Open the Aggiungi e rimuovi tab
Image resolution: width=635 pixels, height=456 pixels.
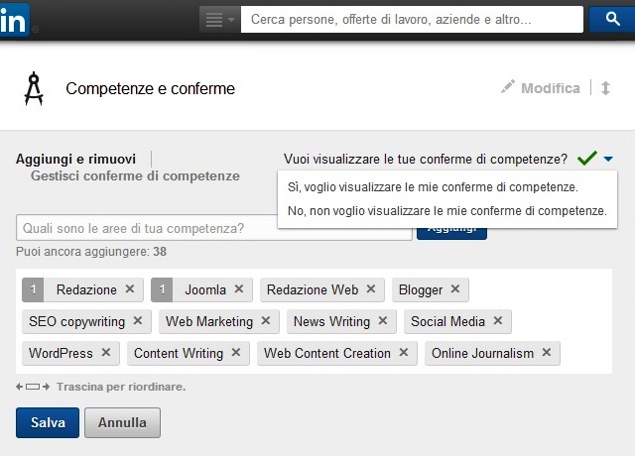(75, 159)
